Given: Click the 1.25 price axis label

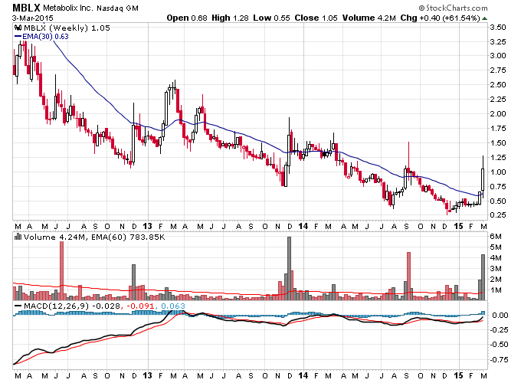Looking at the screenshot, I should point(498,157).
